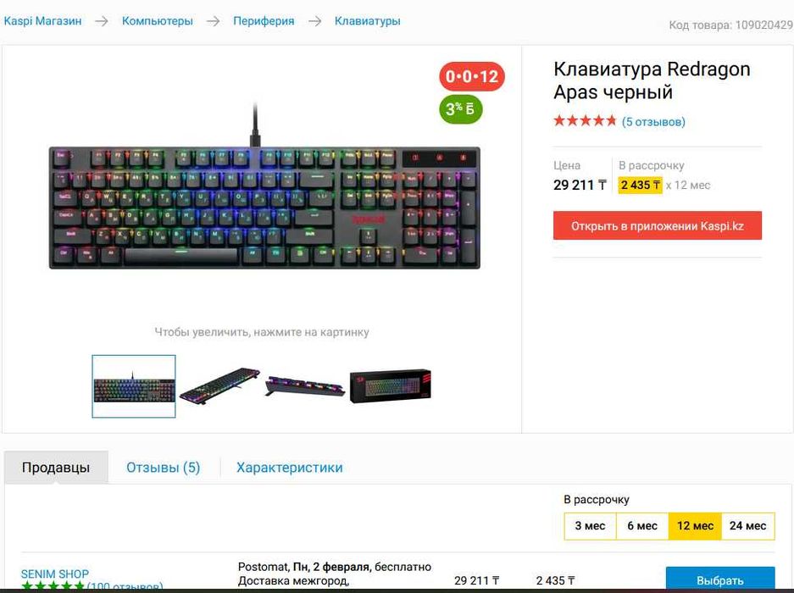Switch to the Отзывы (5) tab

point(163,468)
